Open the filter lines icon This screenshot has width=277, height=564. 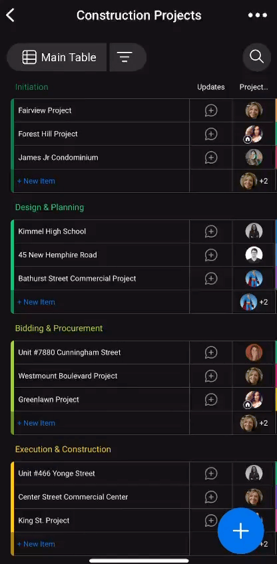point(125,57)
